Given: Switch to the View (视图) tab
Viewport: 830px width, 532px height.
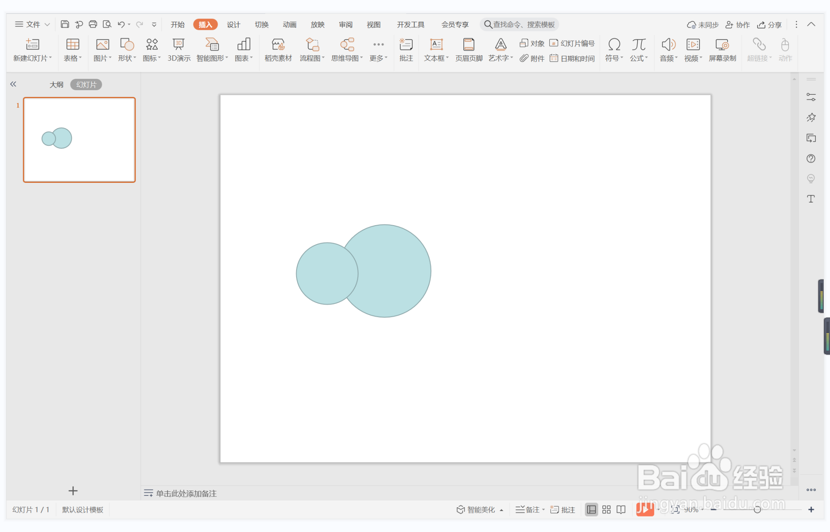Looking at the screenshot, I should click(373, 24).
